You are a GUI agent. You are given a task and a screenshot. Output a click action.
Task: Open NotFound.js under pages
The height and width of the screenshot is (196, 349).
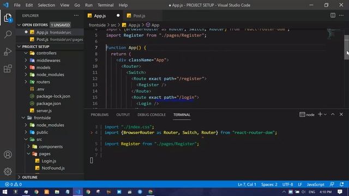(53, 168)
